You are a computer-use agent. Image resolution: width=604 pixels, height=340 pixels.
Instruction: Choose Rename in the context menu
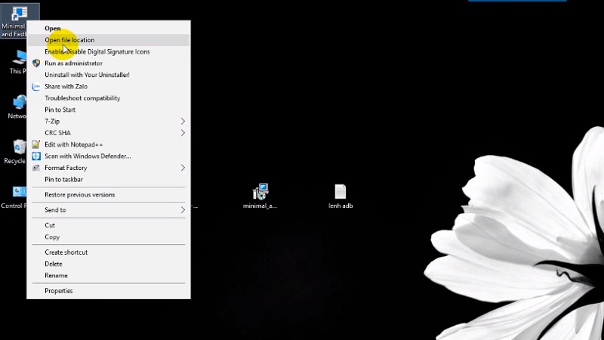[109, 276]
